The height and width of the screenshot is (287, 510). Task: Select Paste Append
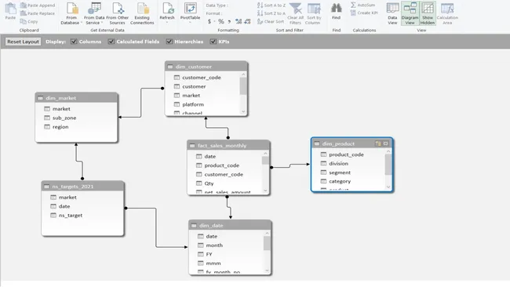tap(38, 5)
